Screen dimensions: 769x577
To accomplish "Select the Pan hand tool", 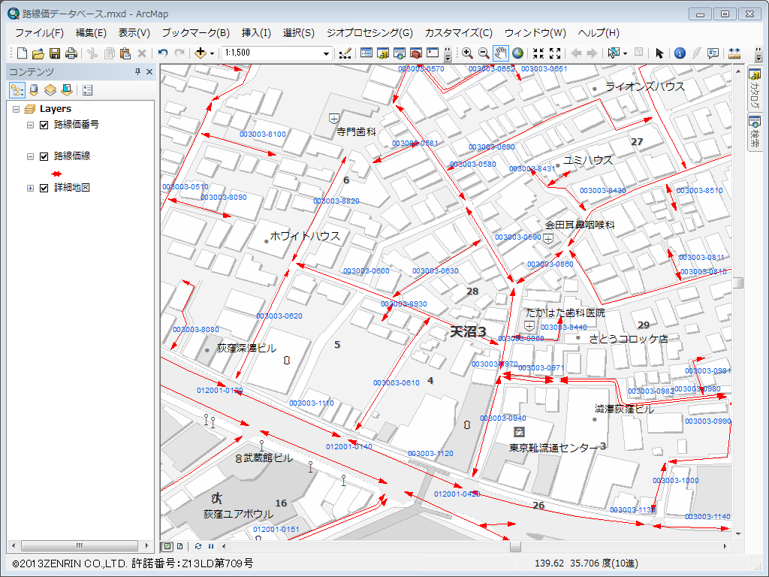I will [x=501, y=53].
